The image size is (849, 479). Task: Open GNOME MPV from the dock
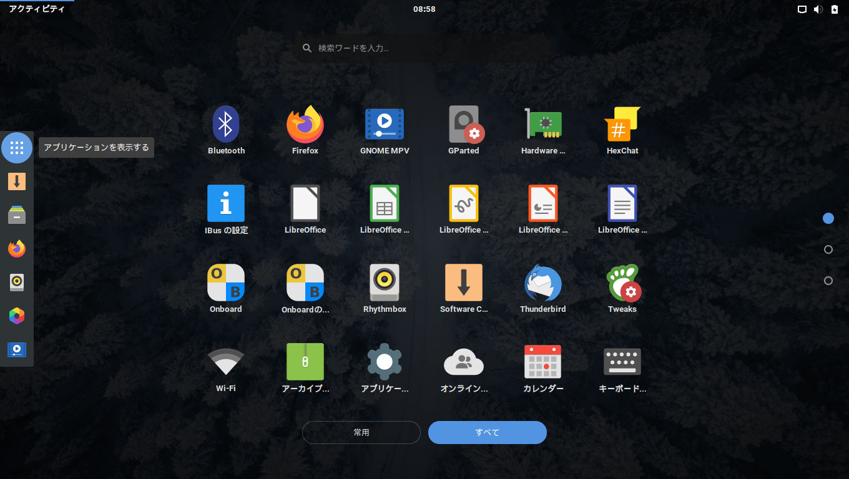tap(17, 350)
